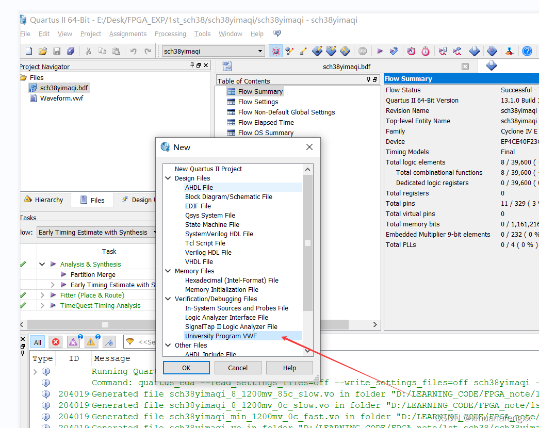Click the Undo toolbar icon
The image size is (539, 428).
[134, 51]
